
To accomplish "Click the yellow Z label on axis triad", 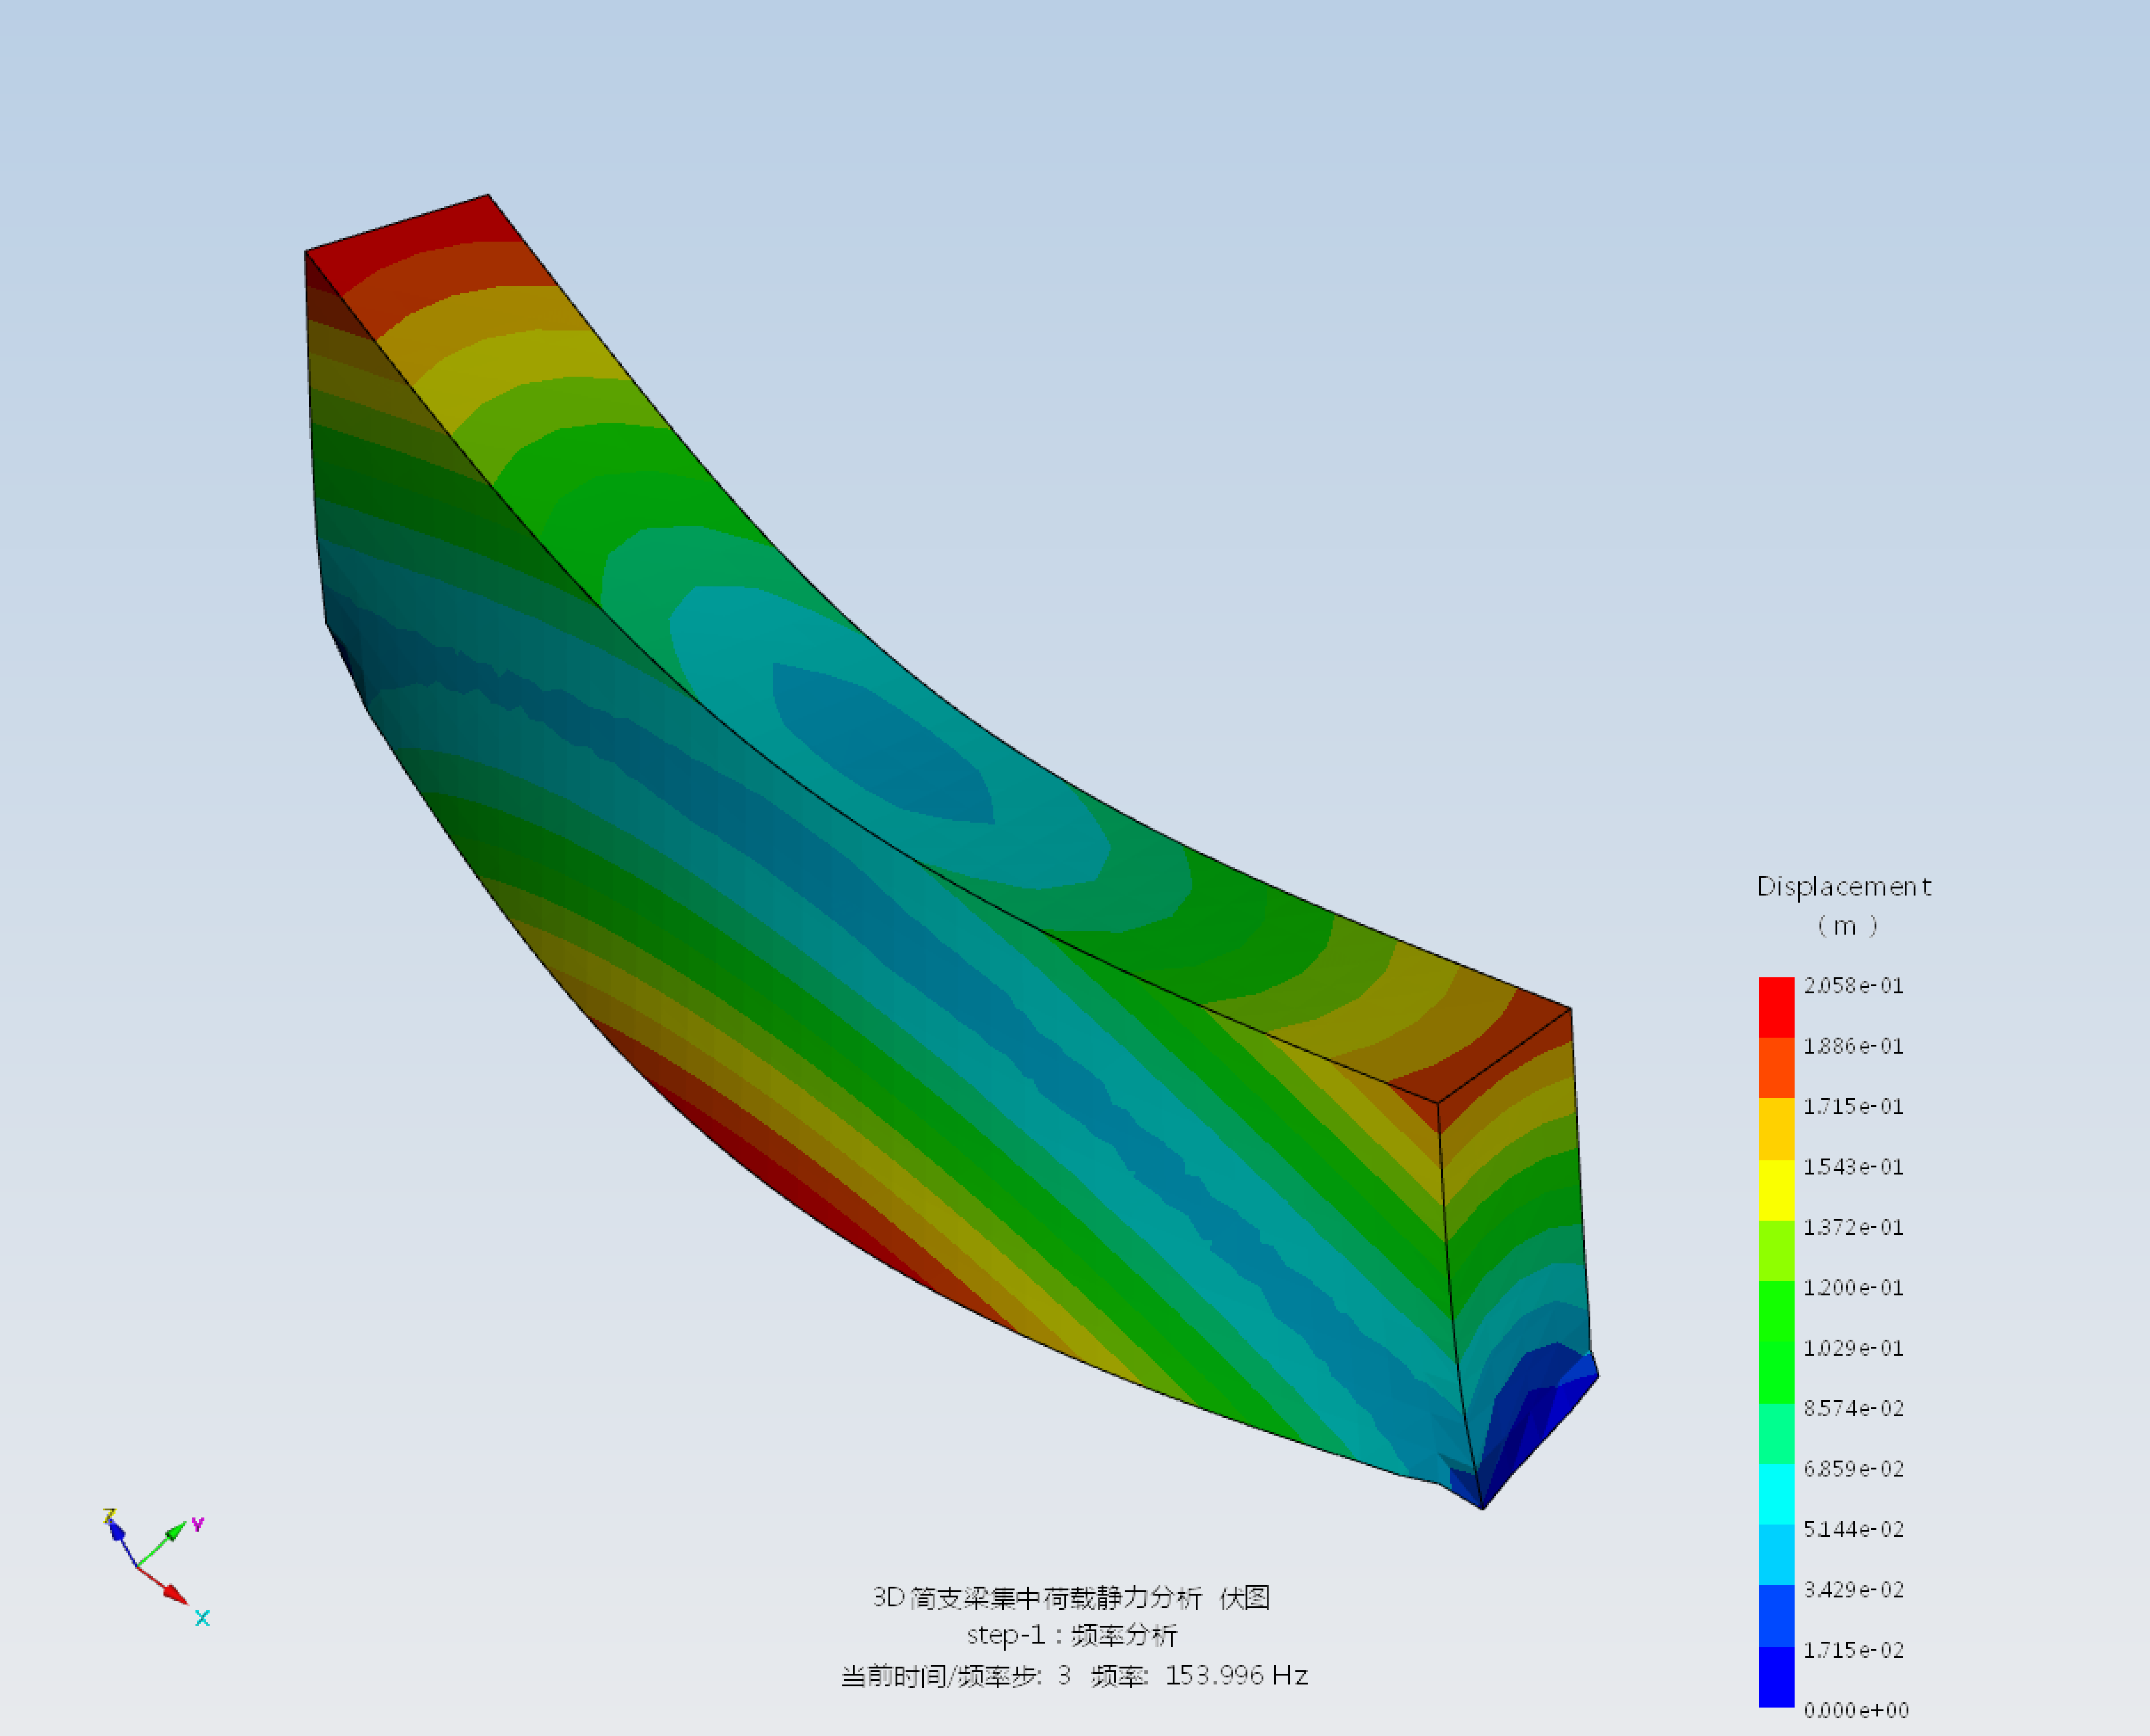I will [x=109, y=1516].
